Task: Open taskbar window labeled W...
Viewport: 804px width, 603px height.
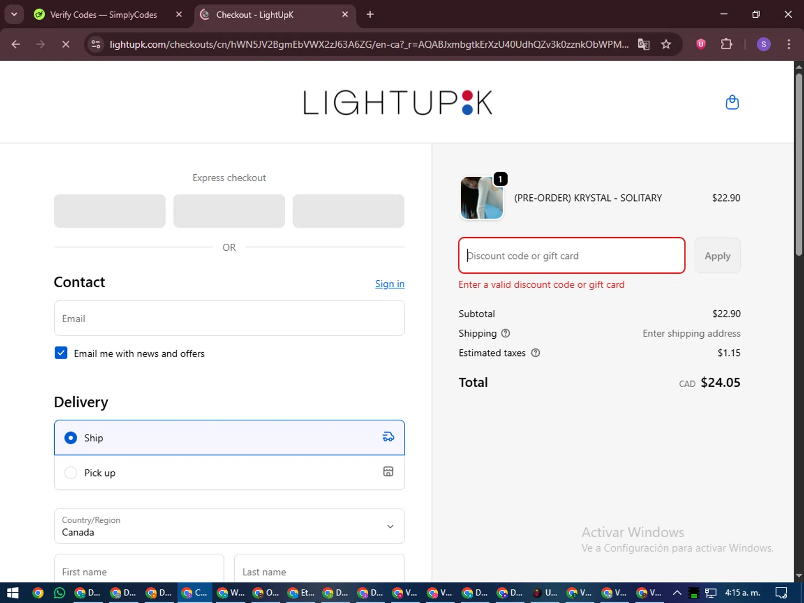Action: coord(230,593)
